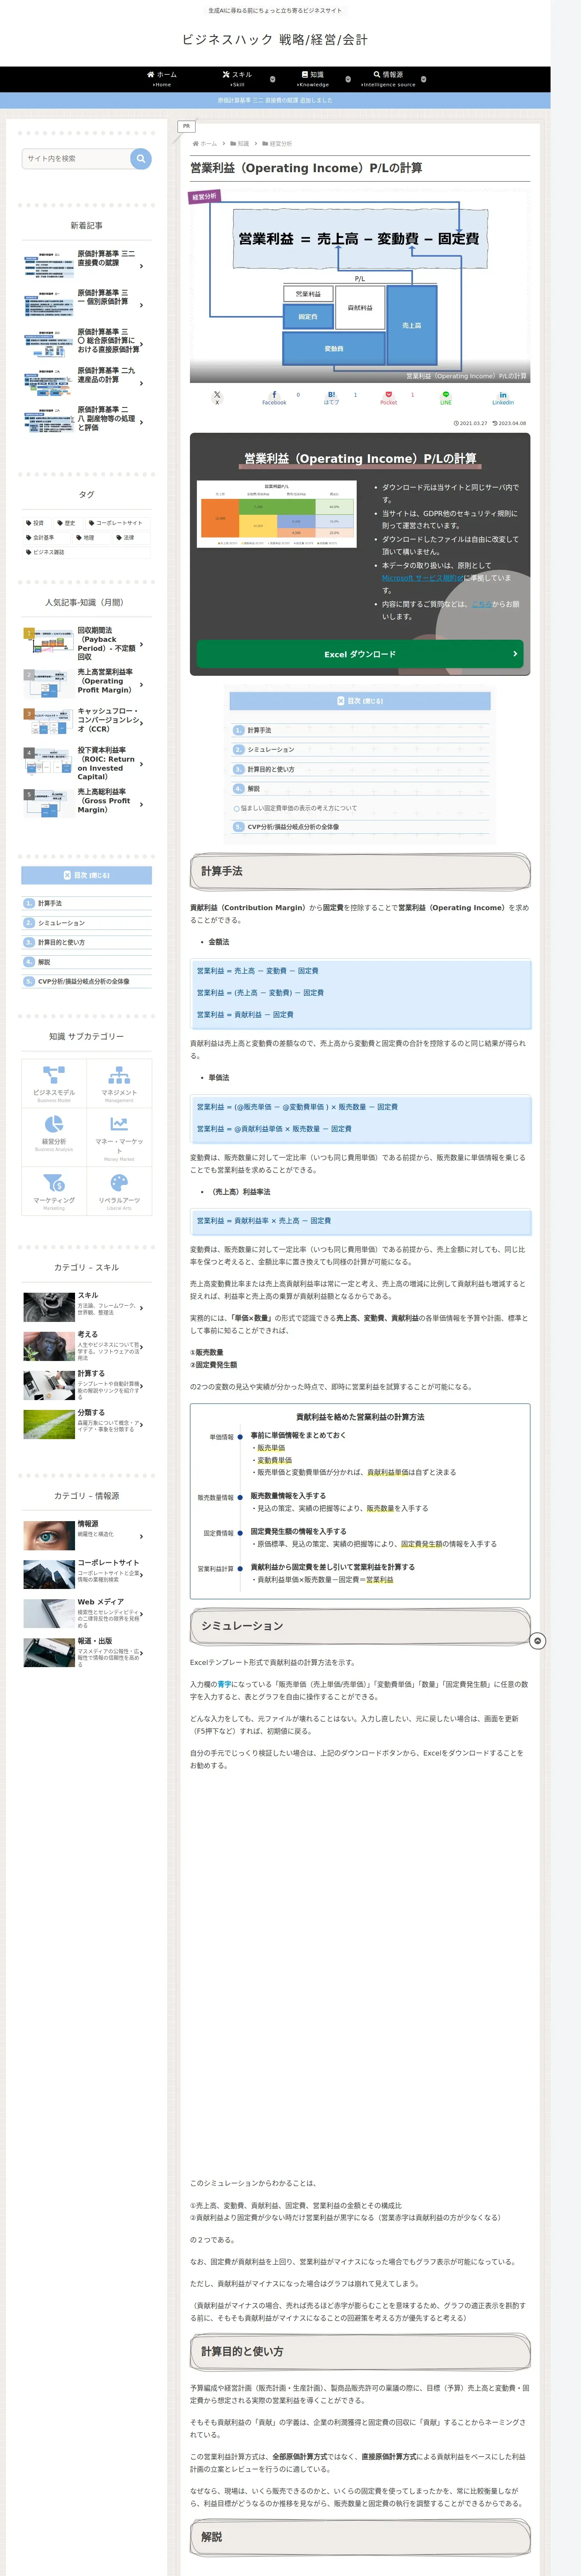The height and width of the screenshot is (2576, 581).
Task: Collapse the sidebar 目次 table of contents
Action: [87, 875]
